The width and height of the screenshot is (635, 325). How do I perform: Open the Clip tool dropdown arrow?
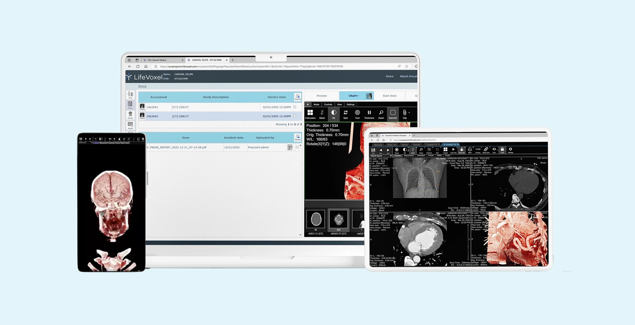(x=409, y=113)
